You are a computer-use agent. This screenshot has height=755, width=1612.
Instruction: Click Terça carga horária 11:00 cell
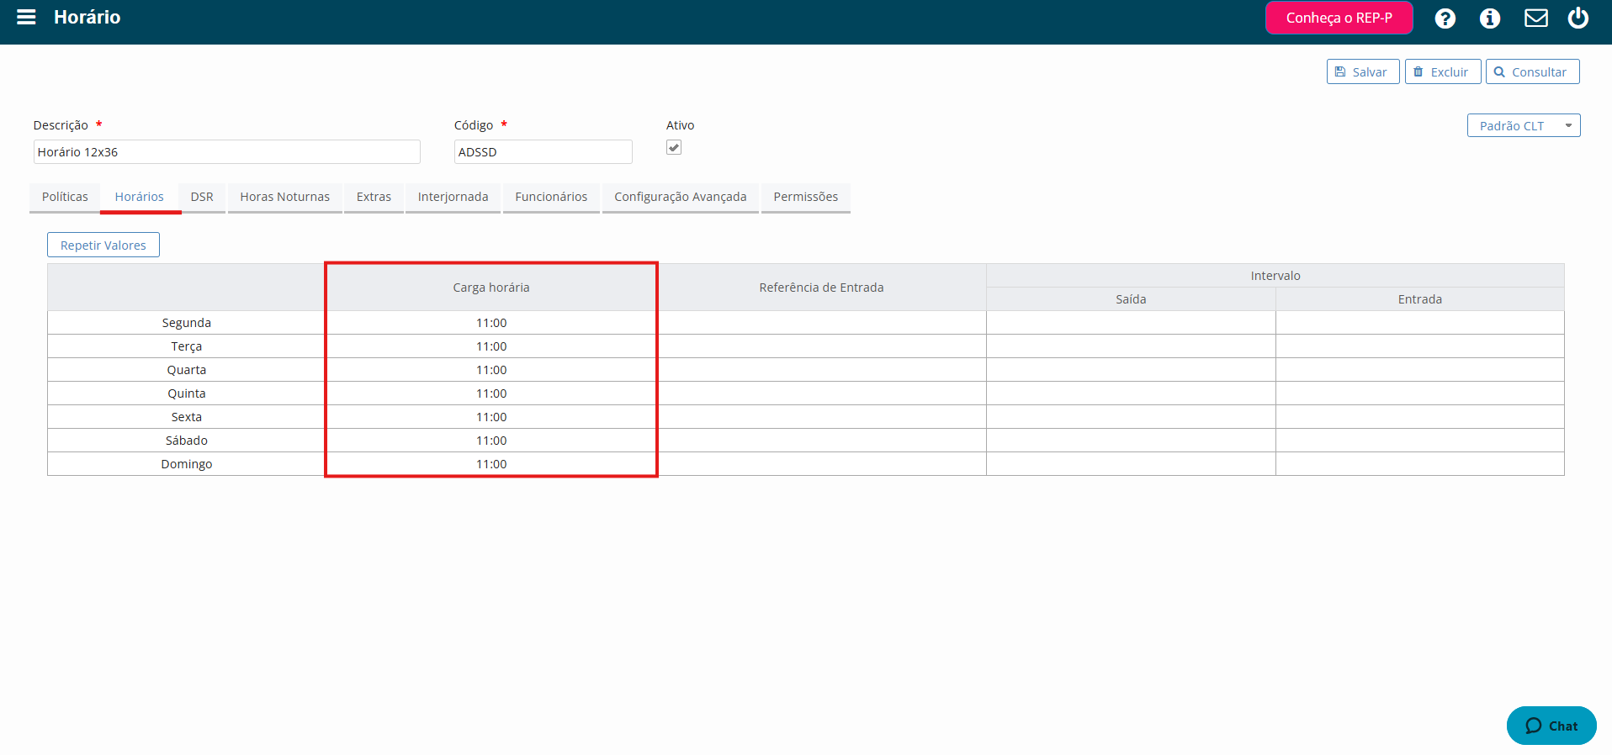click(x=491, y=346)
